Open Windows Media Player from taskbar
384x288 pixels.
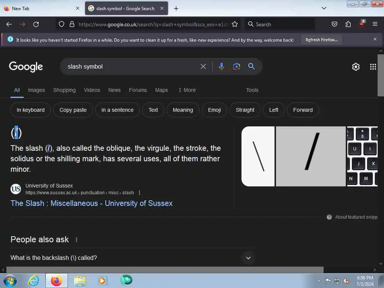pyautogui.click(x=103, y=280)
